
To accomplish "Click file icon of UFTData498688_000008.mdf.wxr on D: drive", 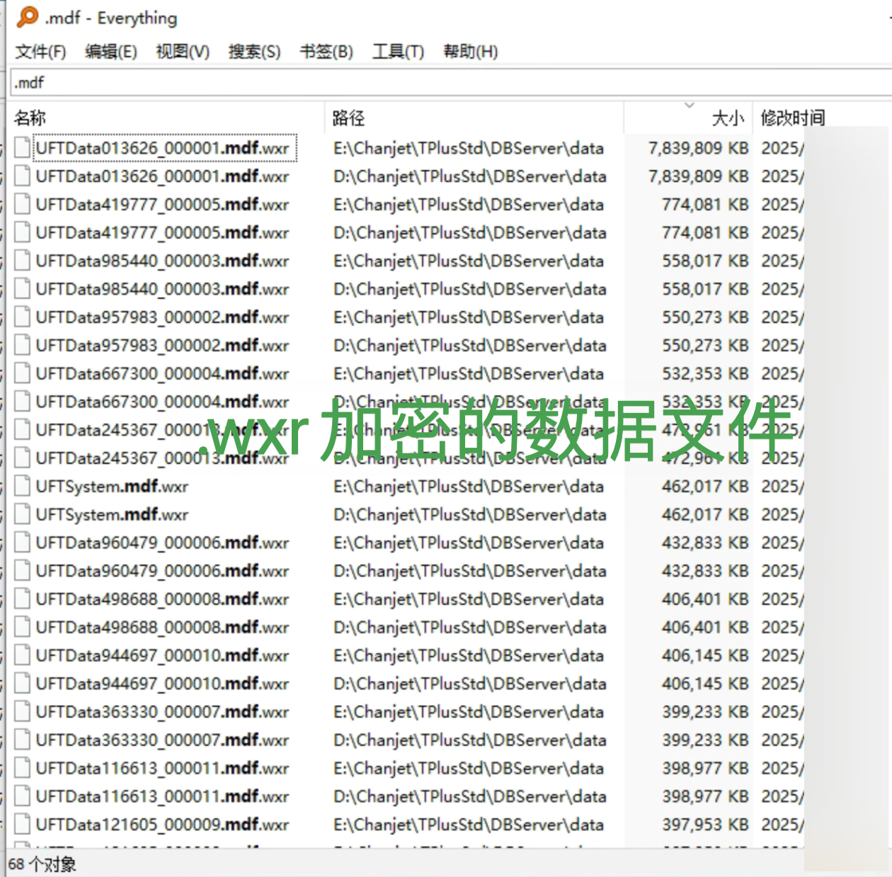I will [x=23, y=628].
